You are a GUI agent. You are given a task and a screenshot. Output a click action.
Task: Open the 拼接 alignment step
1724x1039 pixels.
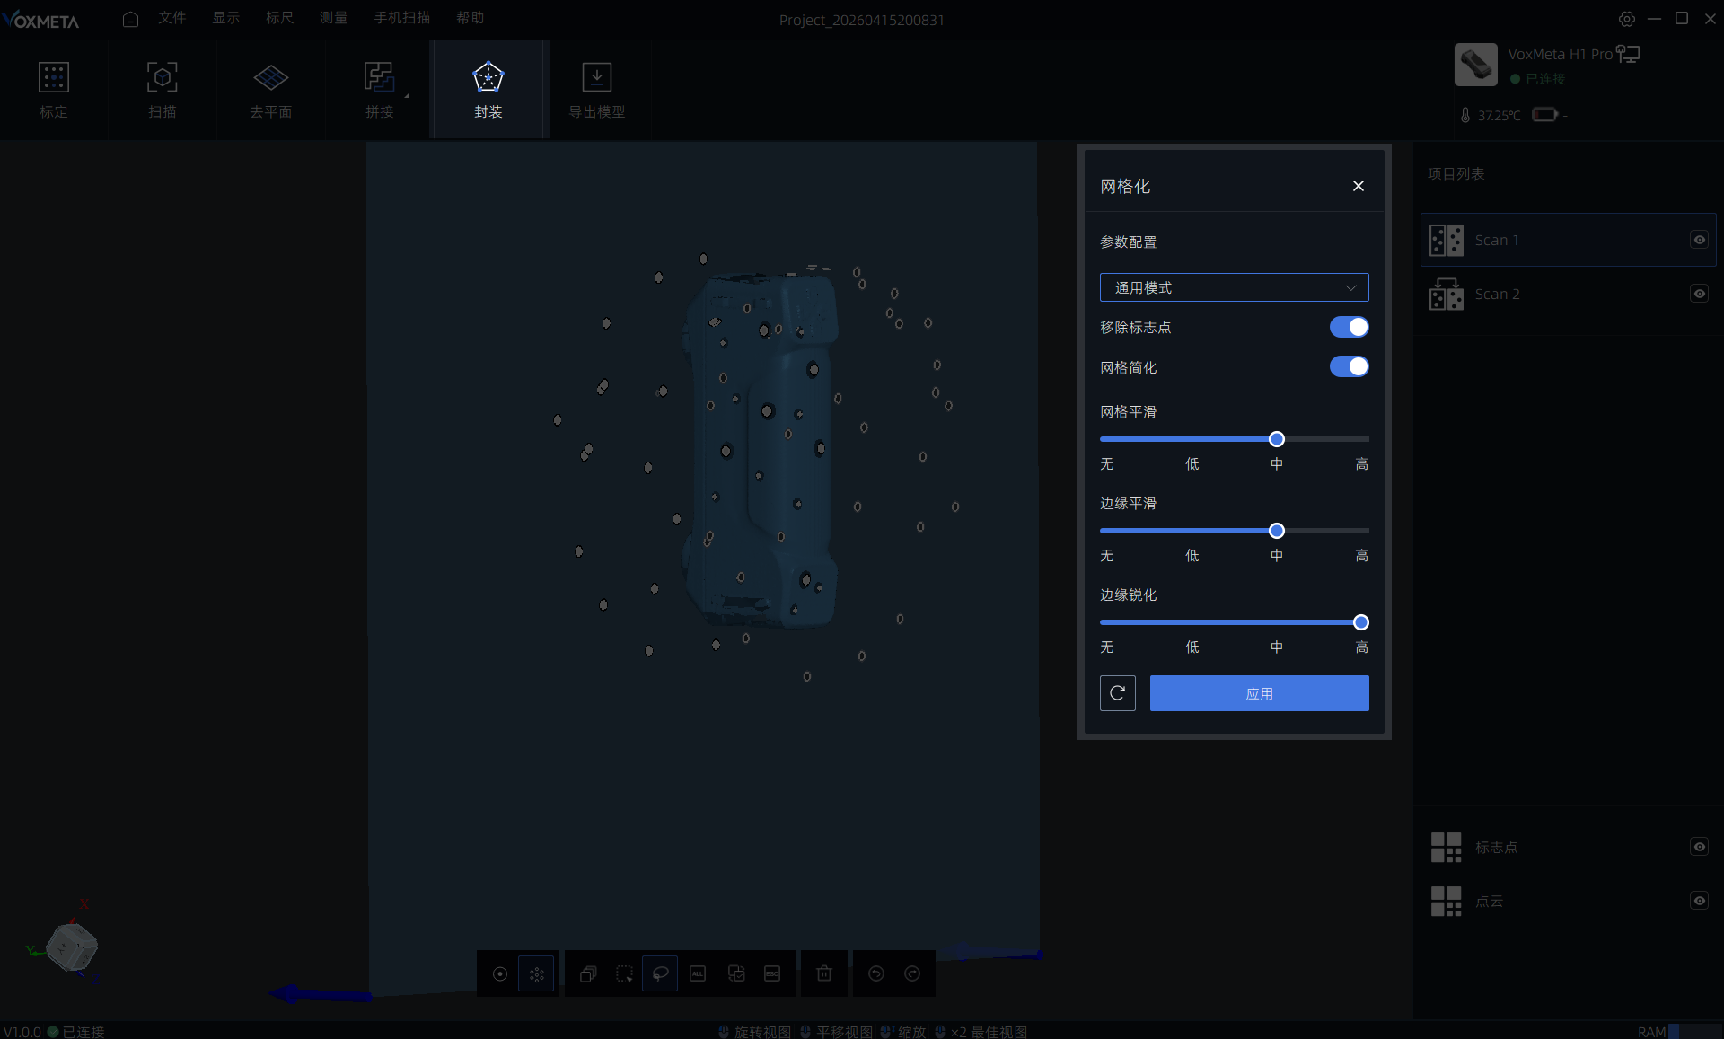(x=379, y=90)
